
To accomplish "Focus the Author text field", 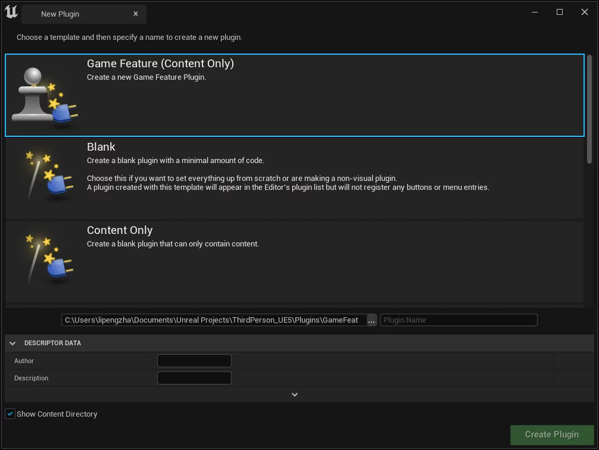I will point(194,361).
